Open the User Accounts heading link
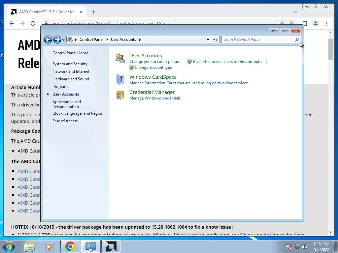This screenshot has width=338, height=253. (146, 55)
